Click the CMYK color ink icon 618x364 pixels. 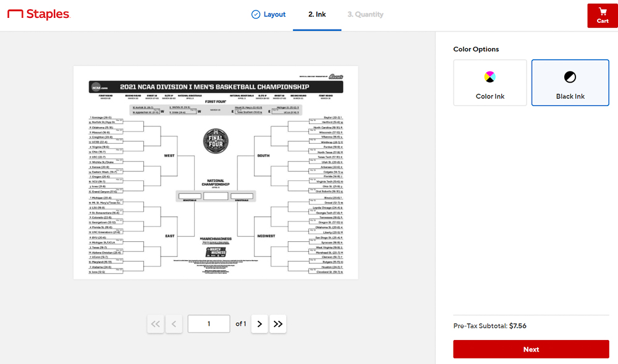click(490, 77)
